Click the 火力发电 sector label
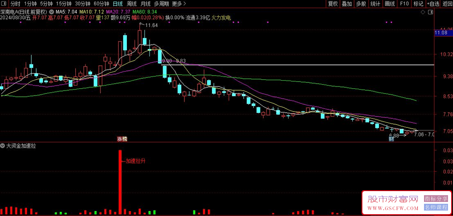Screen dimensions: 453x216 click(x=222, y=18)
